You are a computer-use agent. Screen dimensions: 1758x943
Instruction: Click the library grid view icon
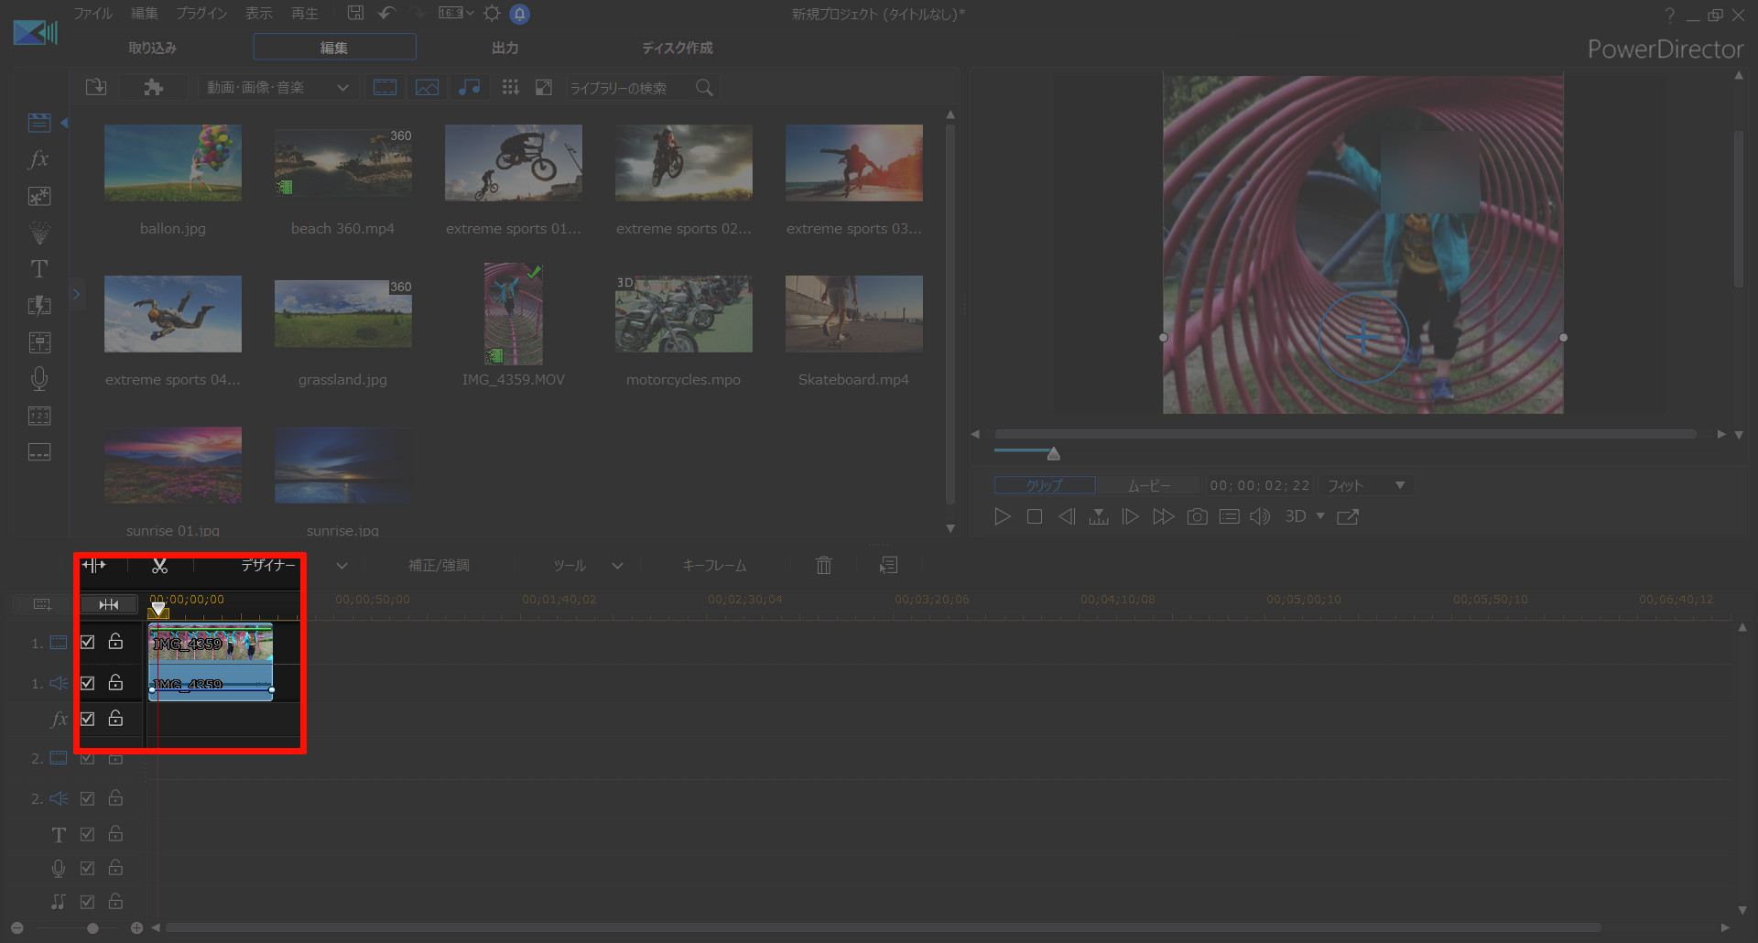tap(511, 87)
